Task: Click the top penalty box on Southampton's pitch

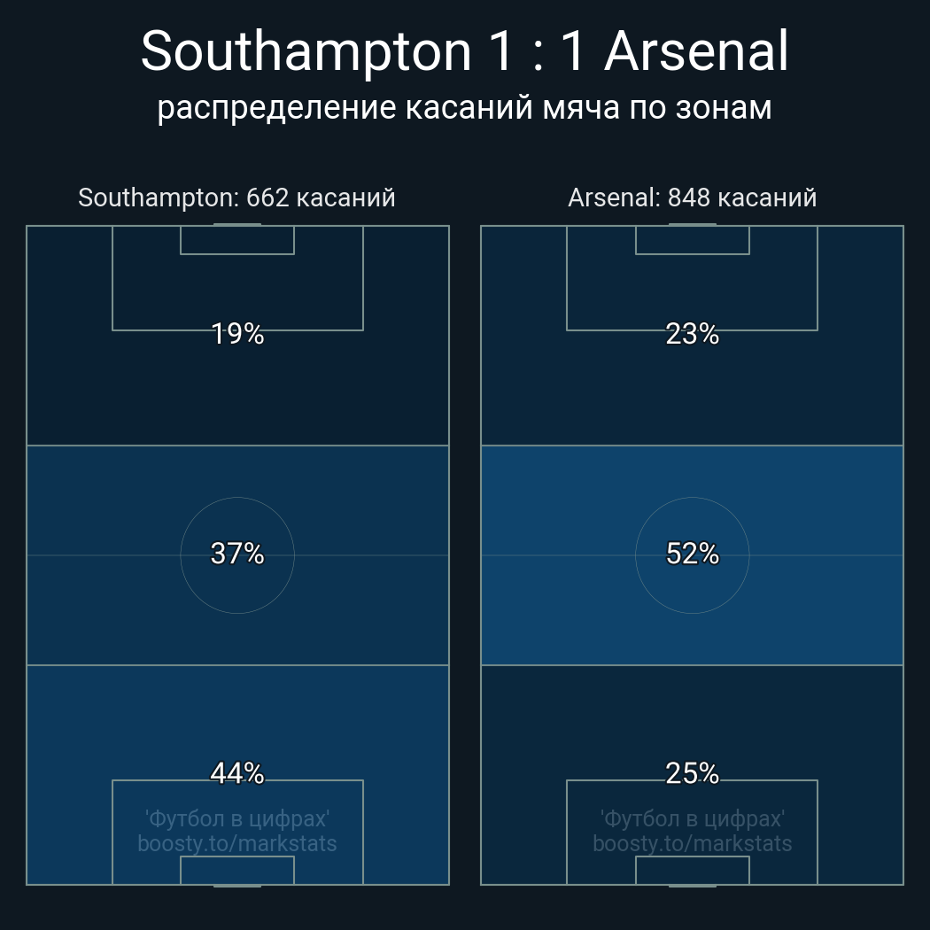Action: pos(237,291)
